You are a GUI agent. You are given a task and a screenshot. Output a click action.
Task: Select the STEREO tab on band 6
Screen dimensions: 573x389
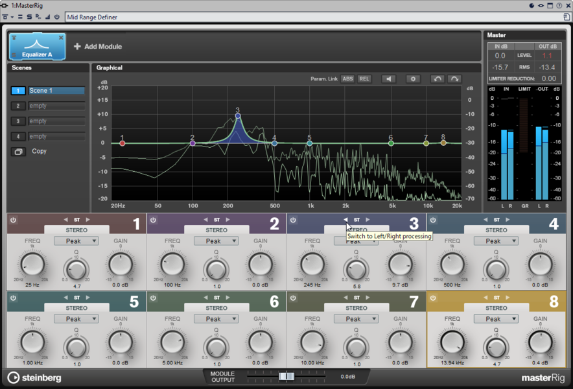216,308
